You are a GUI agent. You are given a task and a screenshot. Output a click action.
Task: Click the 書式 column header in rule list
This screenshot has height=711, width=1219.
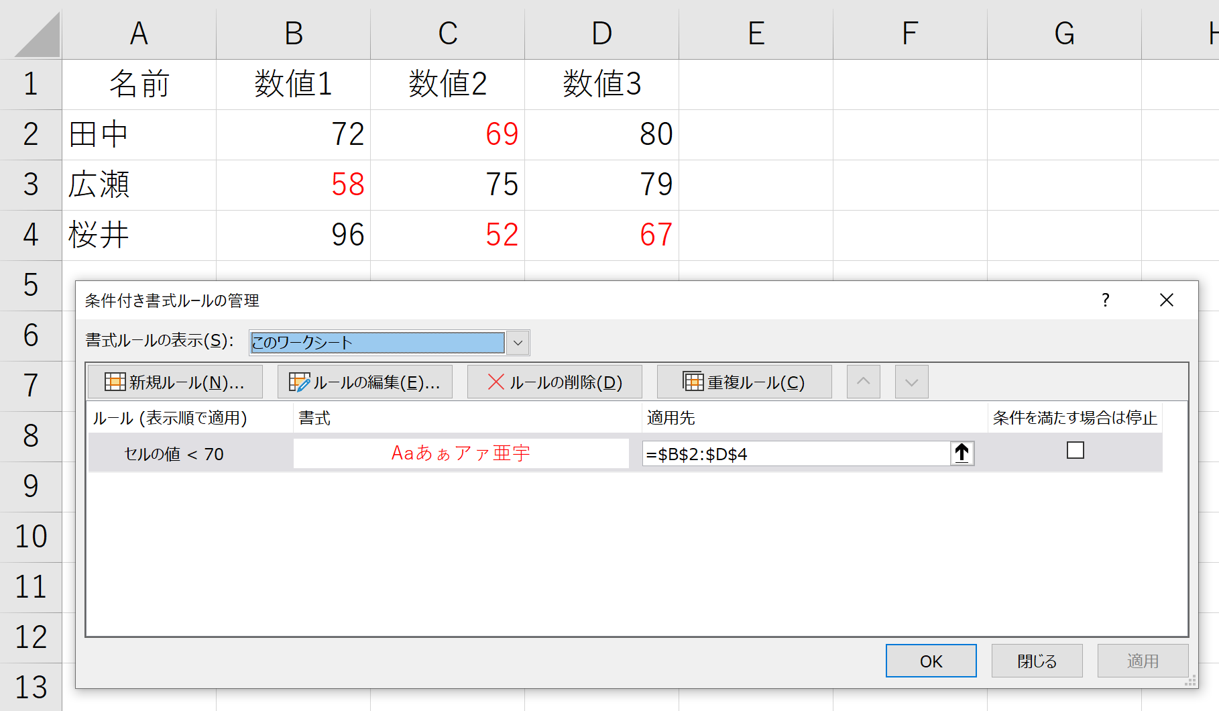click(x=468, y=418)
